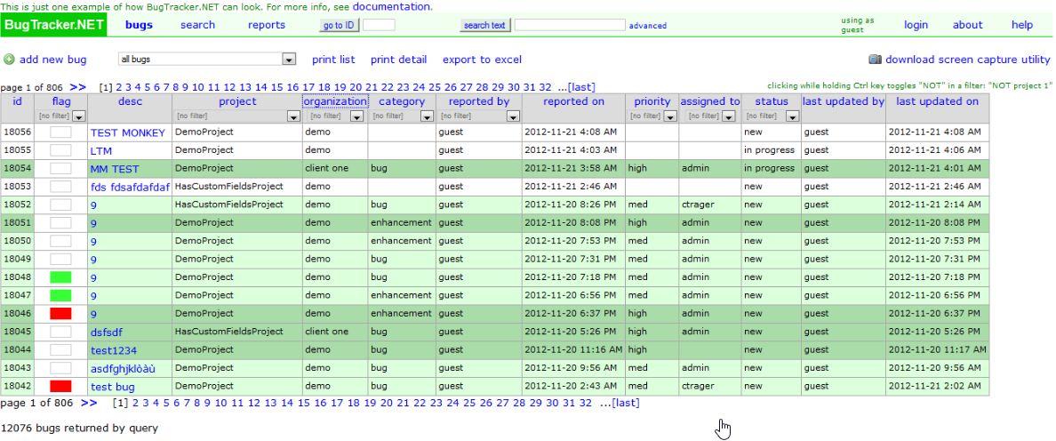Viewport: 1056px width, 441px height.
Task: Open the search menu item
Action: [198, 26]
